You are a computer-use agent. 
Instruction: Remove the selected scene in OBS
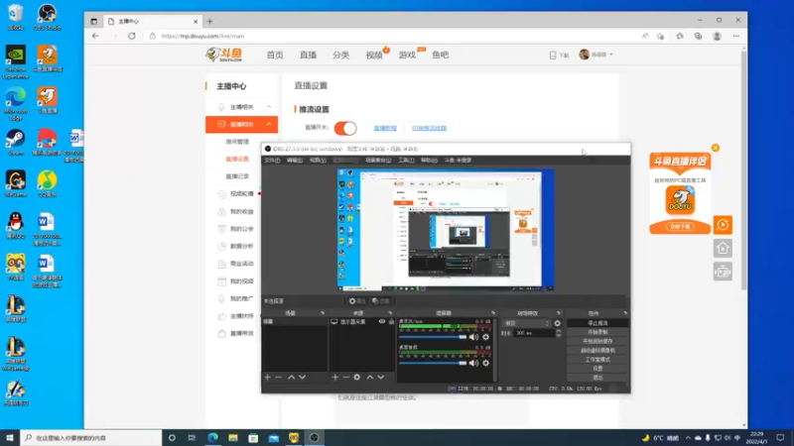pos(279,378)
